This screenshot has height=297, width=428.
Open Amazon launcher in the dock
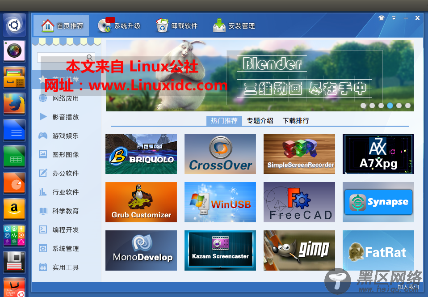pos(14,210)
